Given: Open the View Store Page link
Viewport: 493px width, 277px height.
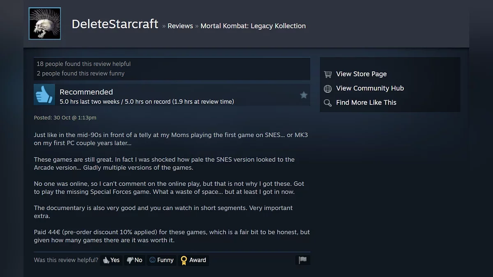Looking at the screenshot, I should click(x=361, y=74).
